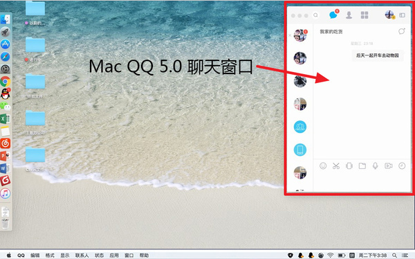This screenshot has height=259, width=415.
Task: Open the Apple menu
Action: point(9,255)
